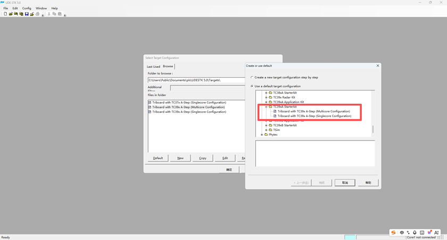Image resolution: width=447 pixels, height=240 pixels.
Task: Click the Phytec folder icon
Action: [266, 135]
